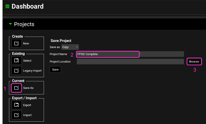Click the Projects section header title

[x=24, y=24]
